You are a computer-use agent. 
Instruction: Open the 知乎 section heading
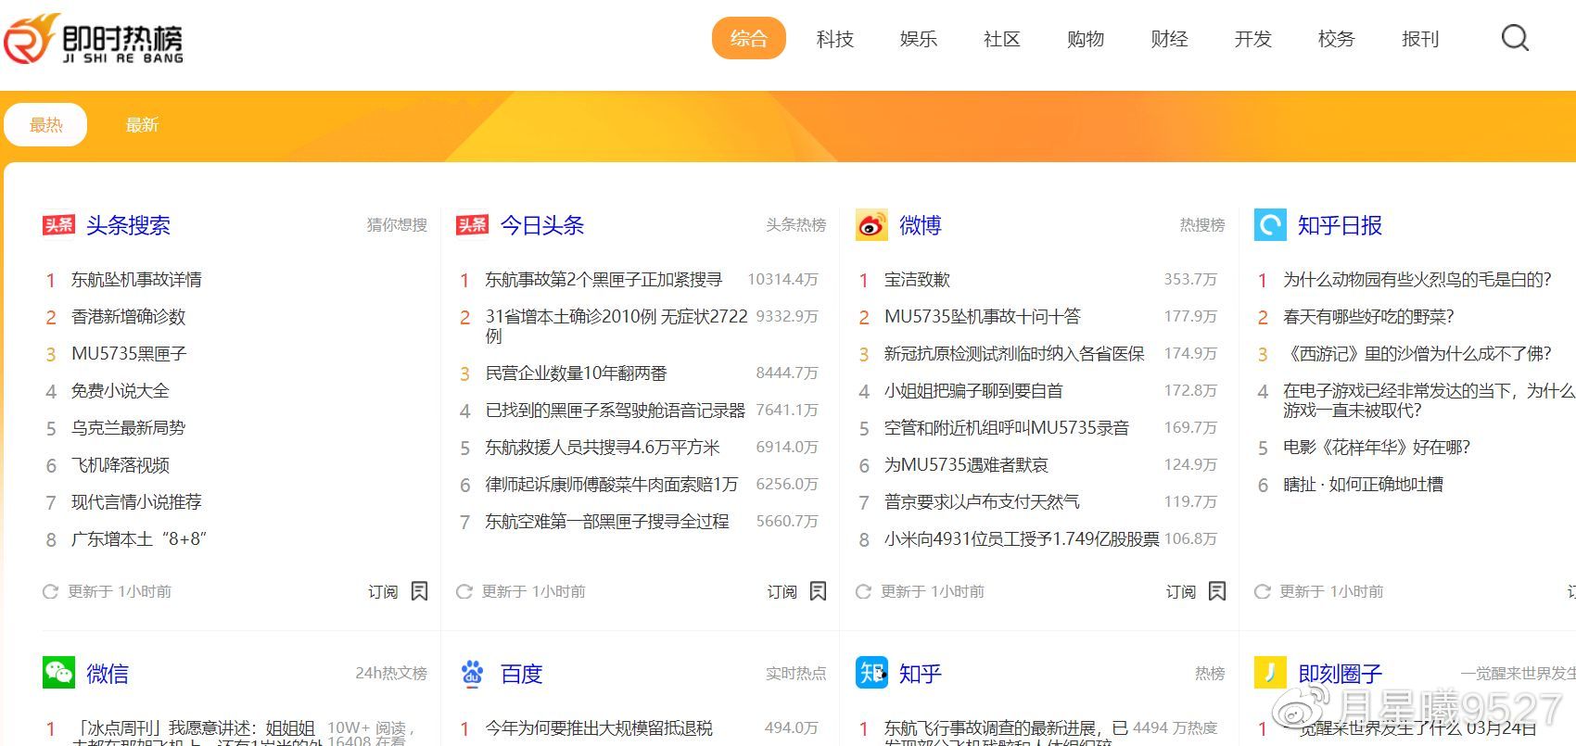tap(920, 674)
